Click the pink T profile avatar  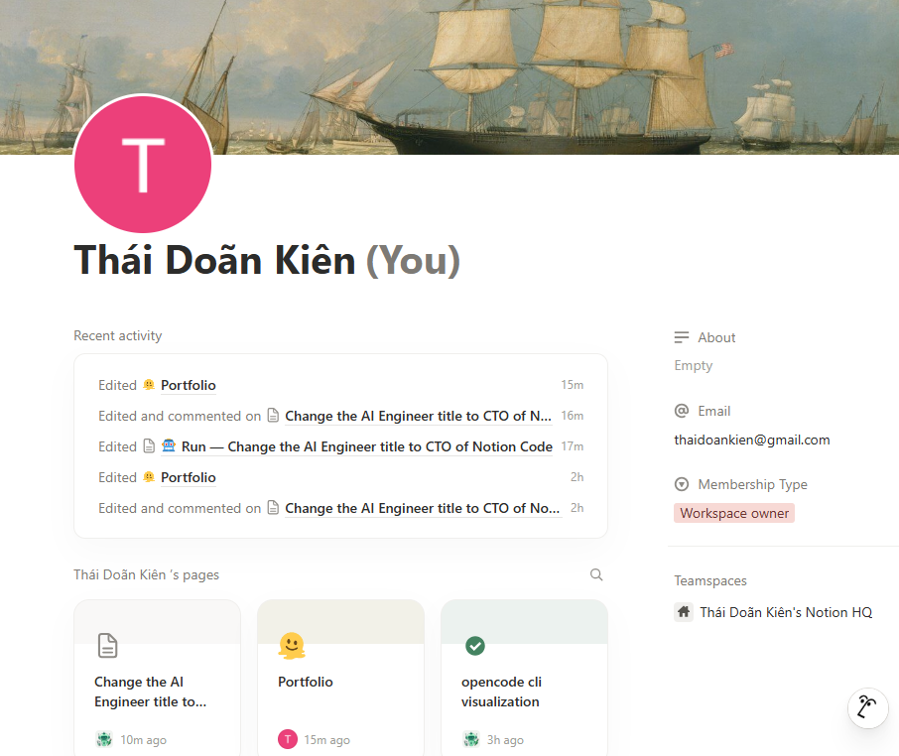click(143, 165)
